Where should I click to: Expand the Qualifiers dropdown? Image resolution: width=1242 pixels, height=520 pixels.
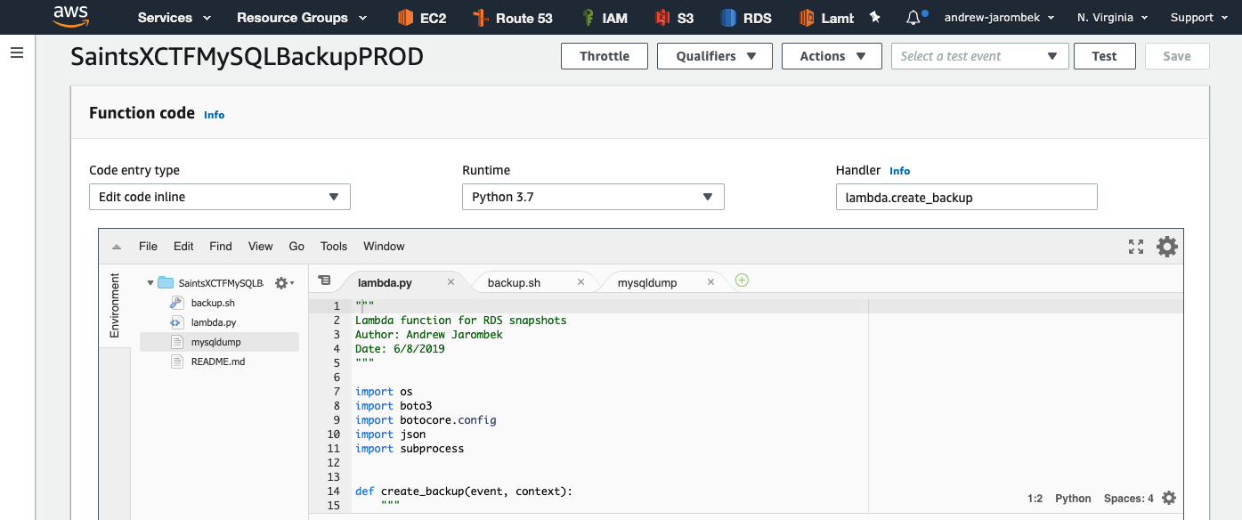coord(714,56)
